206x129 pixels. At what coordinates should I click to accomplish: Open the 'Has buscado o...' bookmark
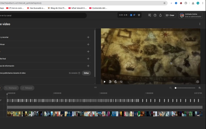click(x=36, y=8)
